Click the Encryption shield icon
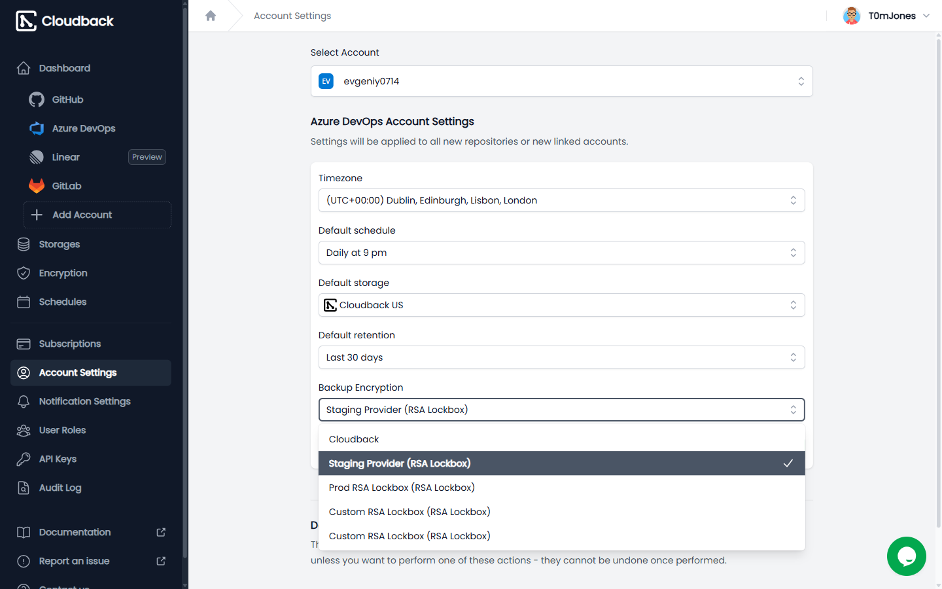942x589 pixels. coord(24,273)
